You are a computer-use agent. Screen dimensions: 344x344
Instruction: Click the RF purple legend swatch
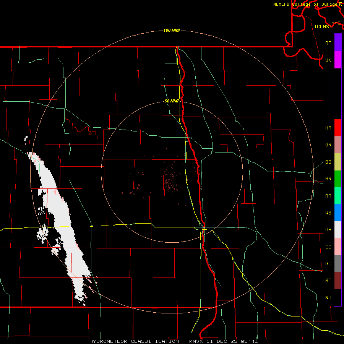[x=338, y=43]
